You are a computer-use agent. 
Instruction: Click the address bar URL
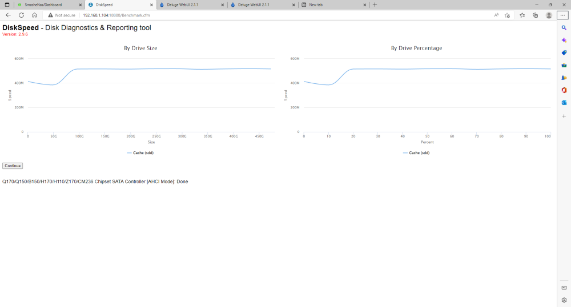click(x=116, y=15)
